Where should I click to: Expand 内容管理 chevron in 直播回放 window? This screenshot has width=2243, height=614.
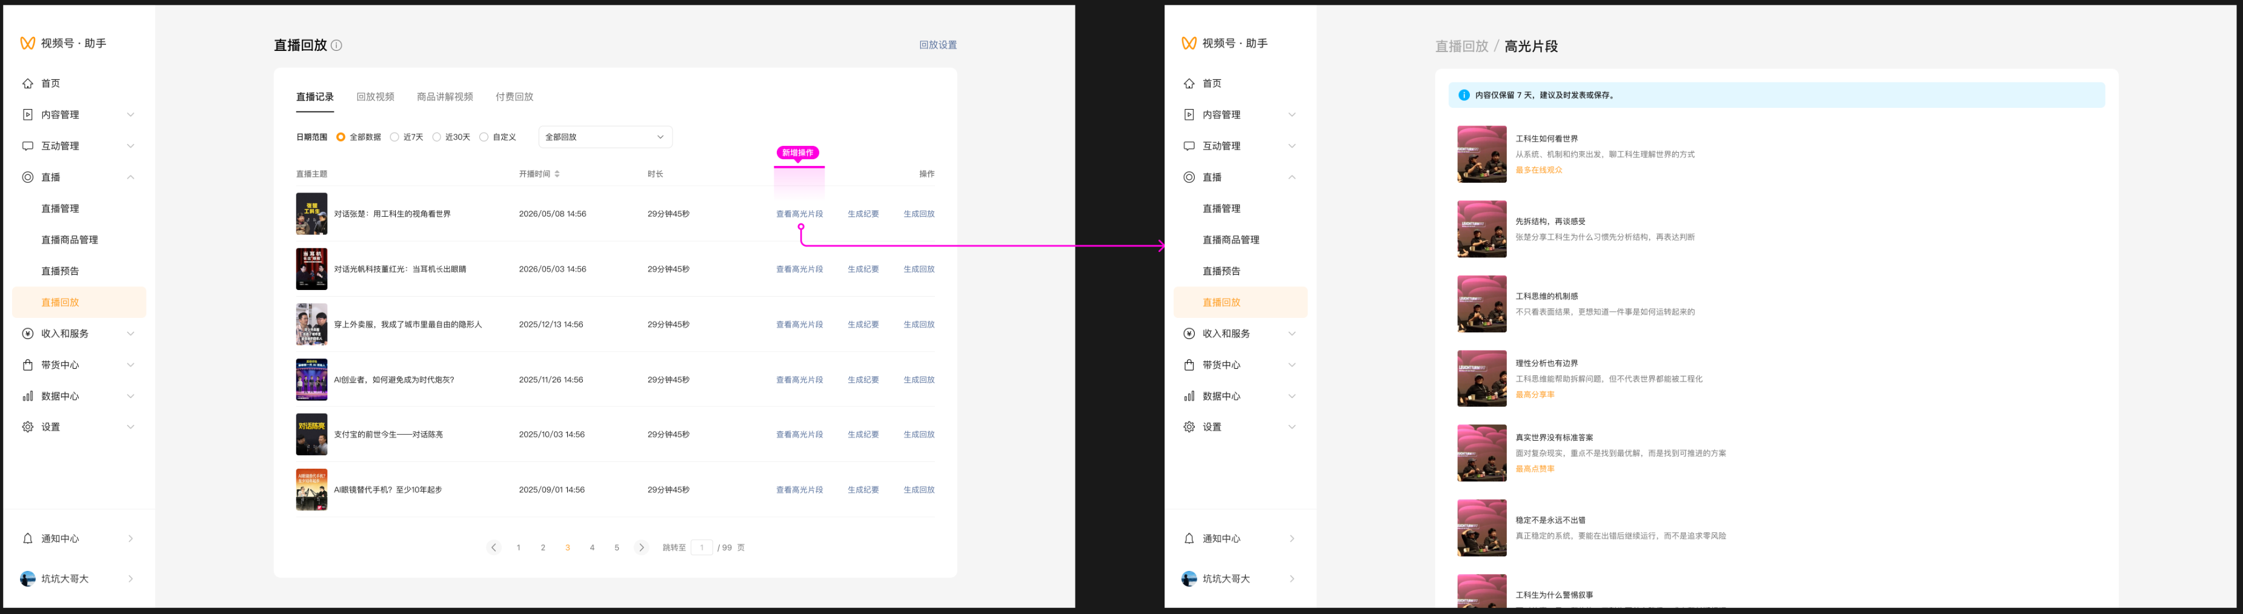pos(131,115)
